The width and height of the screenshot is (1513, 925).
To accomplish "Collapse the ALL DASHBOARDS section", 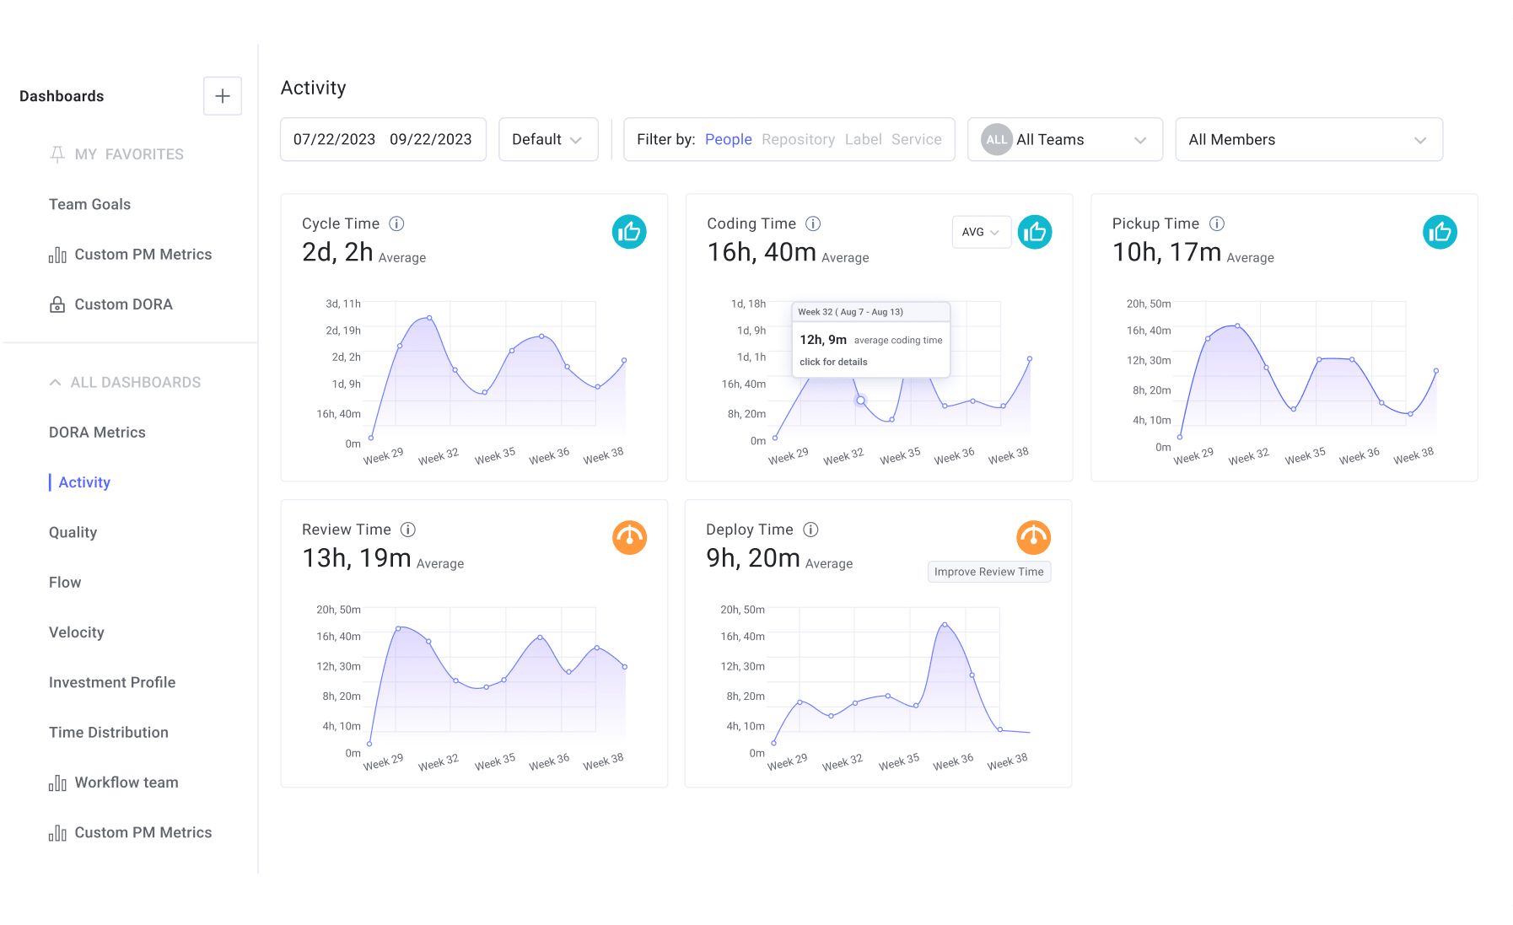I will [x=54, y=382].
